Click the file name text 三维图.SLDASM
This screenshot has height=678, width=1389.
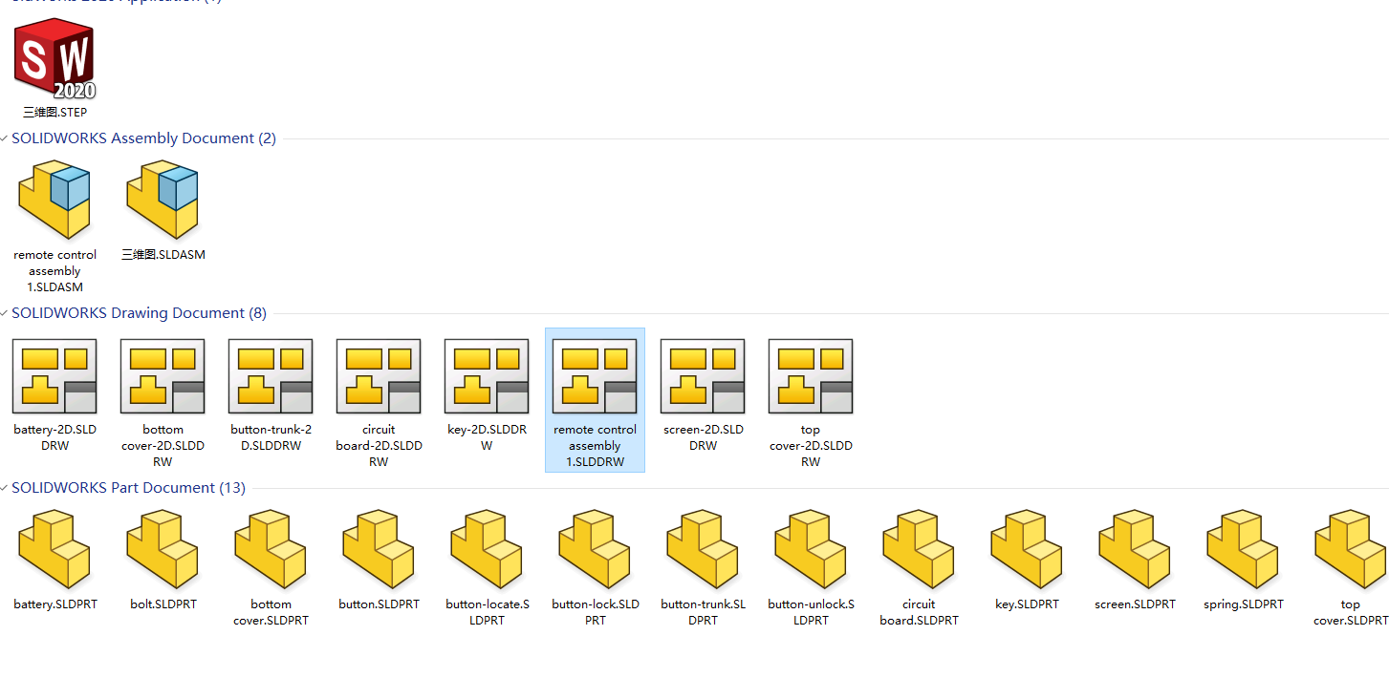point(163,255)
